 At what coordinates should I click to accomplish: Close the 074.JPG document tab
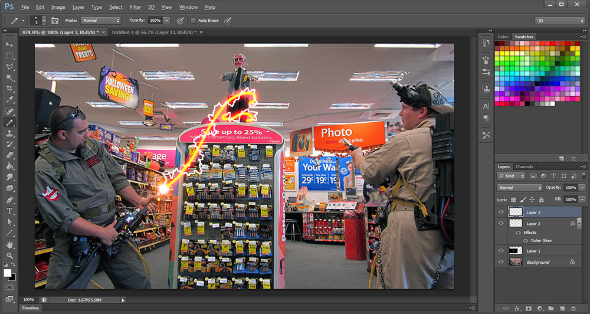103,32
